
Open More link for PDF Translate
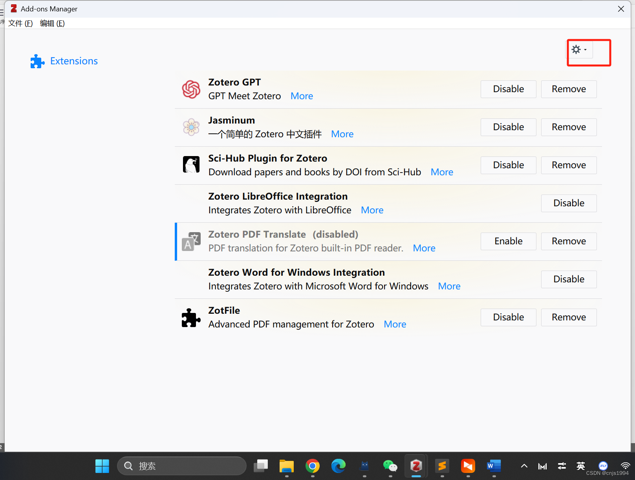[x=424, y=248]
